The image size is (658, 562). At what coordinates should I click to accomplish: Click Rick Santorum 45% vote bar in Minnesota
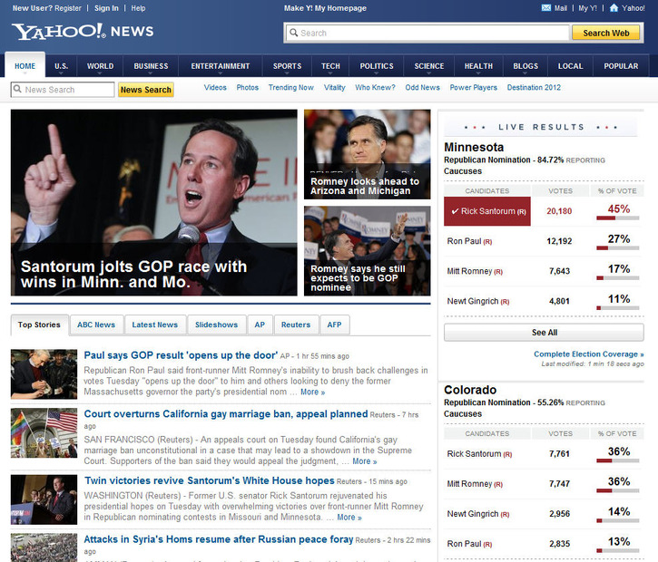[618, 218]
